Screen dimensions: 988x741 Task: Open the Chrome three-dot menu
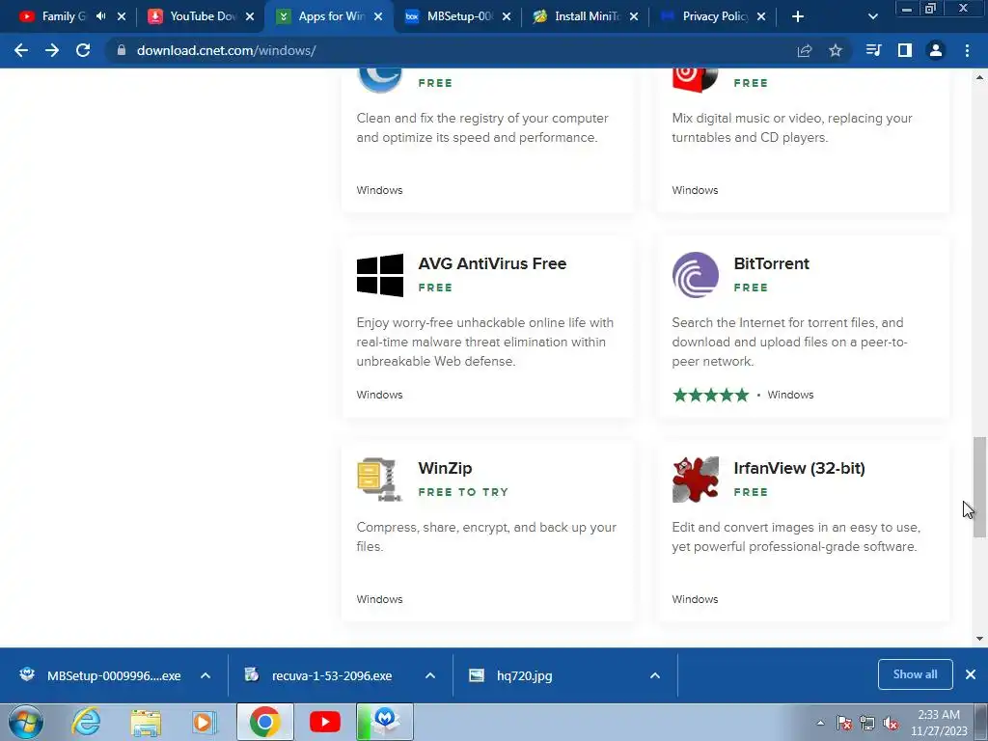point(967,50)
